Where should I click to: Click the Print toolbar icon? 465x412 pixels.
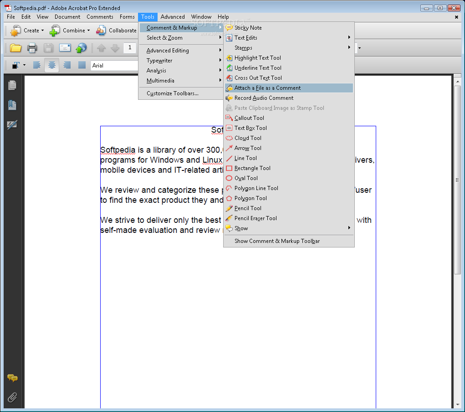point(32,48)
